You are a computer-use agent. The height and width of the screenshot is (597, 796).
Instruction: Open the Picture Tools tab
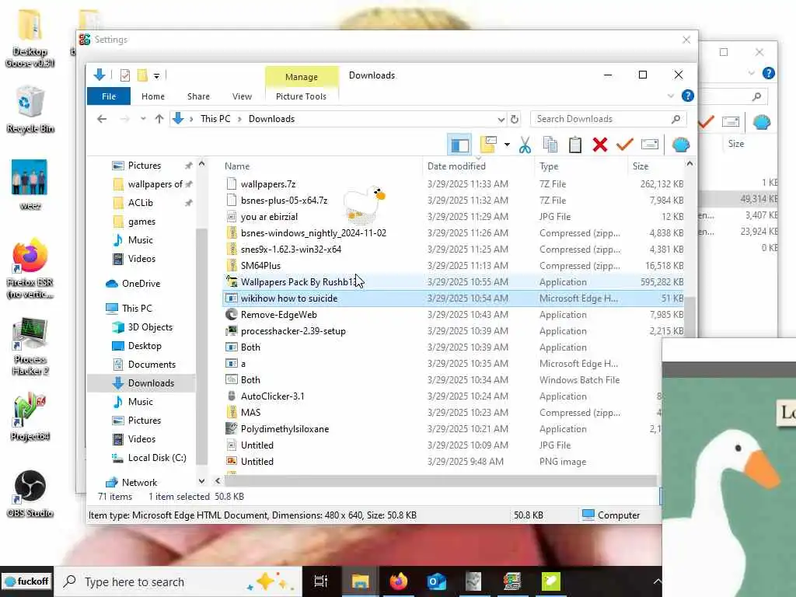pyautogui.click(x=301, y=96)
